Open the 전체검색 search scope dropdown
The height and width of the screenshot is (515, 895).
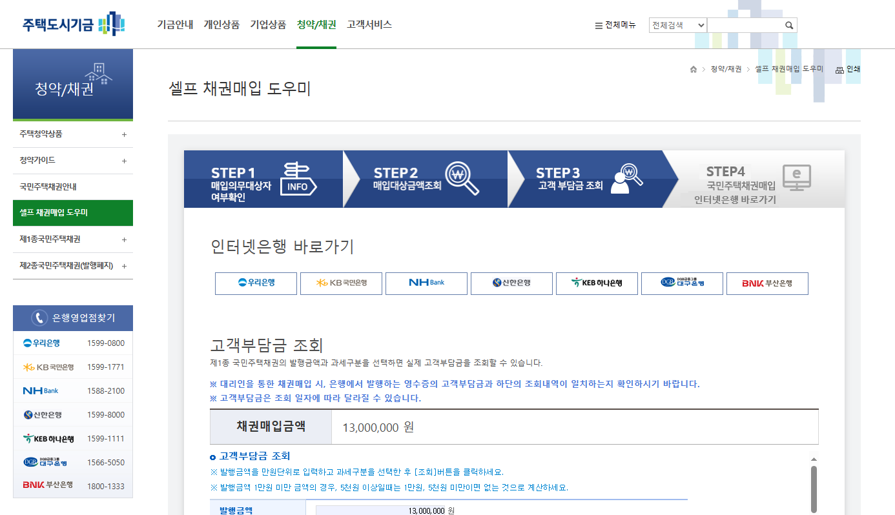coord(677,25)
